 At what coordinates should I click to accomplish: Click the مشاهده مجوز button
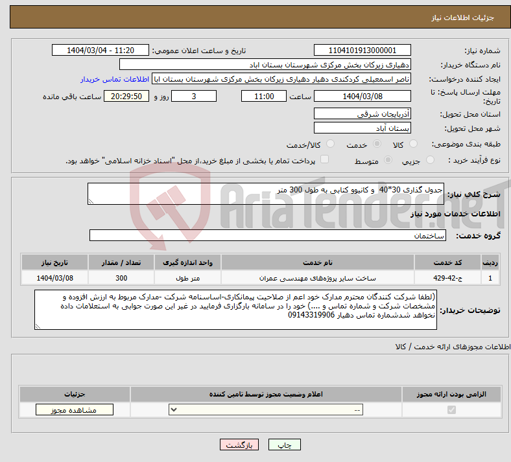coord(75,410)
